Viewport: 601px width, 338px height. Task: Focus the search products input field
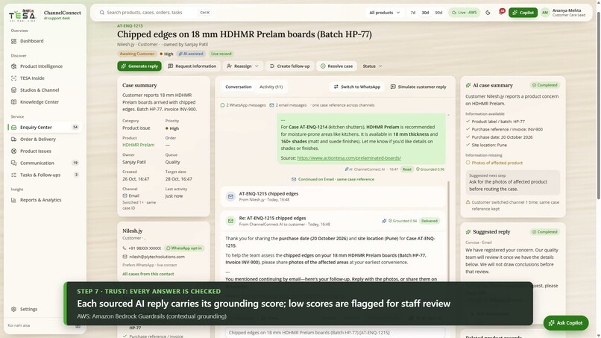(x=152, y=13)
